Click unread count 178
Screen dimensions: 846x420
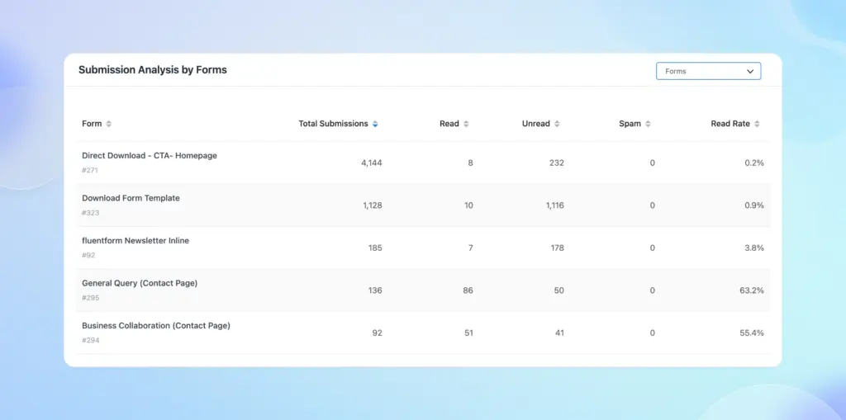[x=558, y=248]
